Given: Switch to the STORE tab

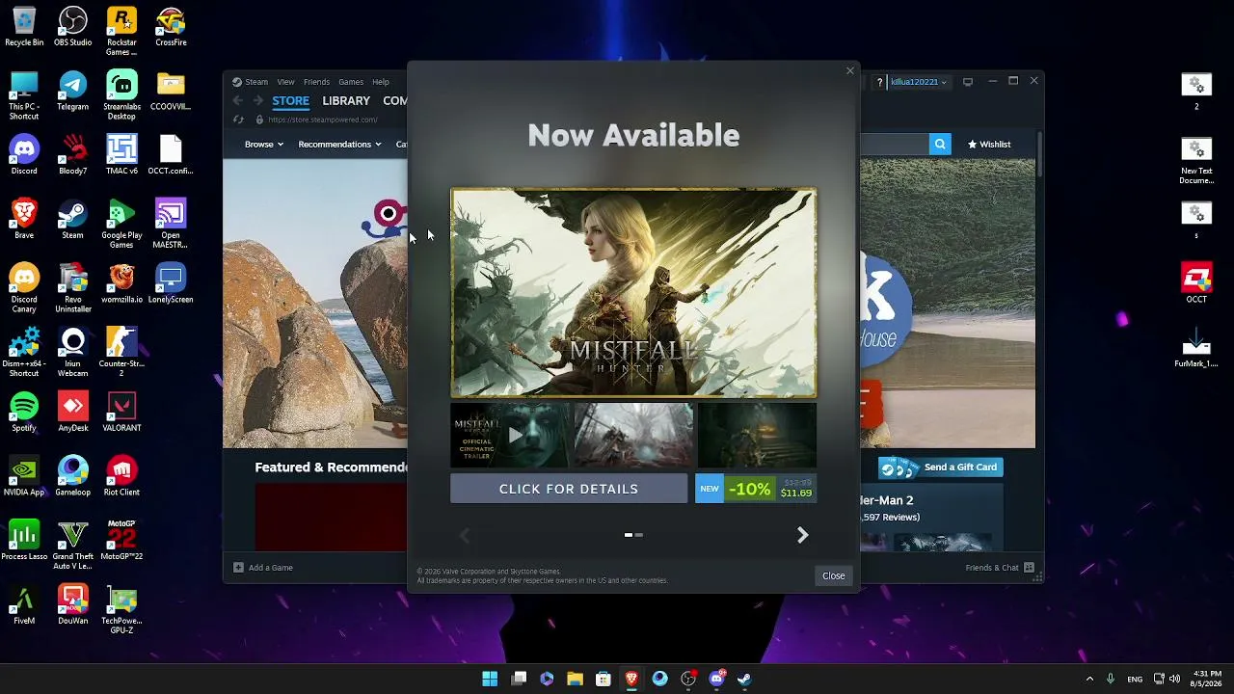Looking at the screenshot, I should (x=290, y=100).
